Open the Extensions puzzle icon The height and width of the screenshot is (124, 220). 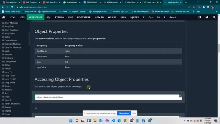tap(204, 7)
